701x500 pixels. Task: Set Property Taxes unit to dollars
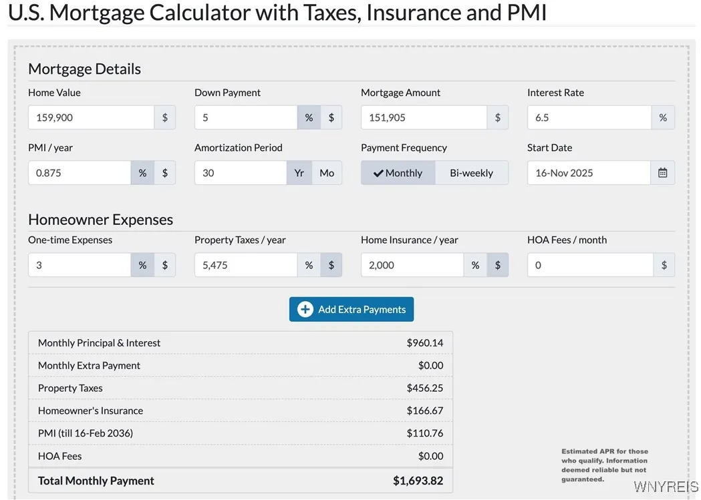coord(331,265)
